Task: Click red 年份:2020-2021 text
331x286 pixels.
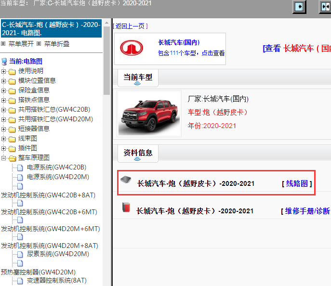Action: 212,126
